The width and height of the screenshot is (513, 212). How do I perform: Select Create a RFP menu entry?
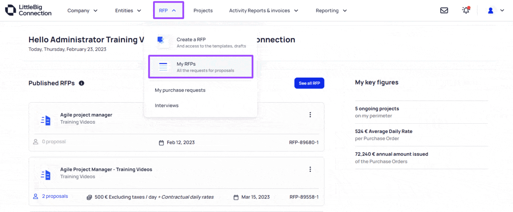tap(201, 43)
